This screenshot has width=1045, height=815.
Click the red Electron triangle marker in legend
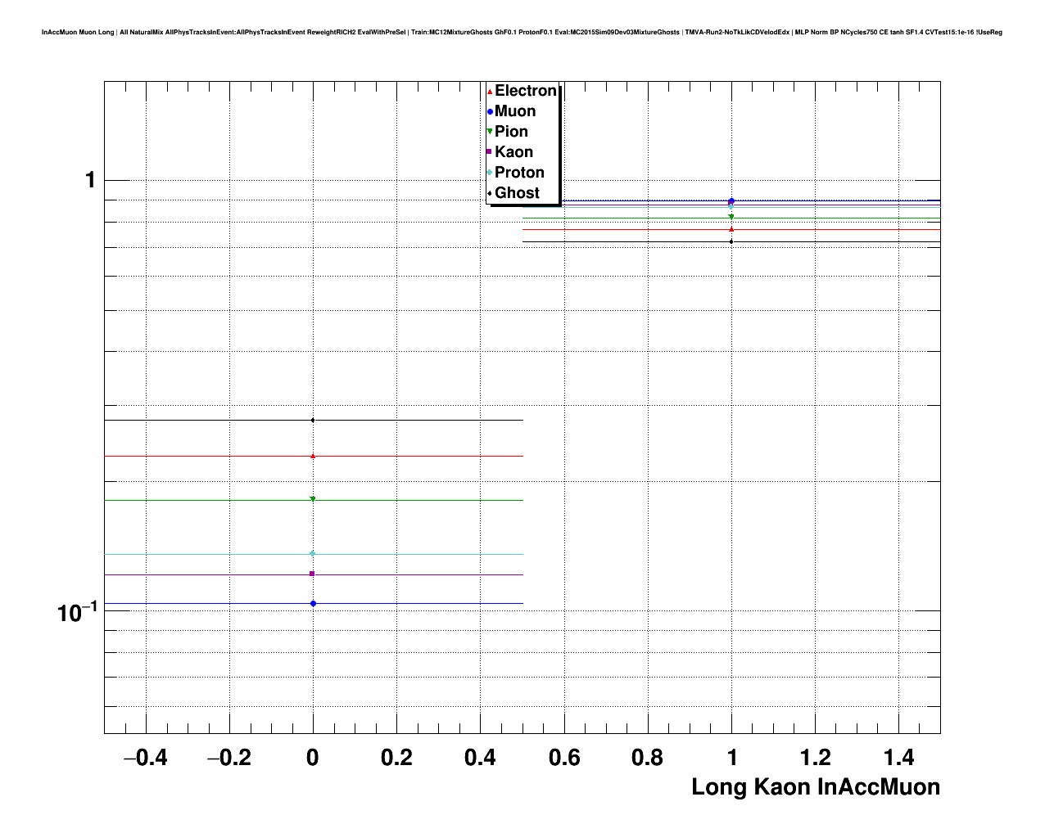490,92
